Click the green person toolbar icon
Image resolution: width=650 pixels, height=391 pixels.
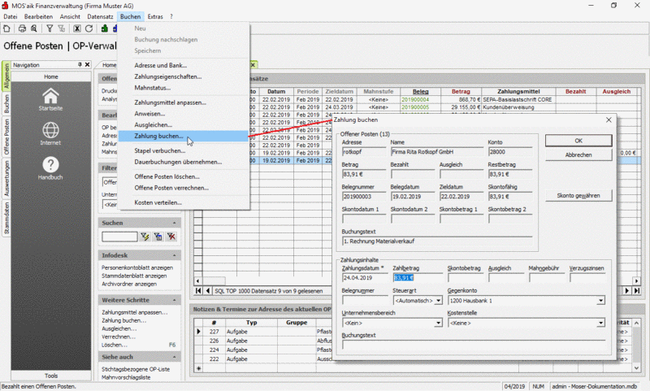(105, 28)
